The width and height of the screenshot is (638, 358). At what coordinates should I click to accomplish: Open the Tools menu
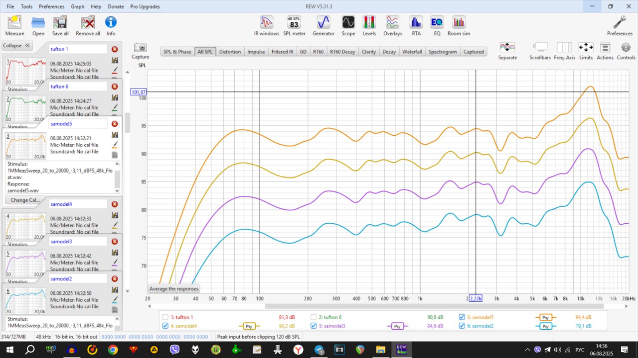(x=27, y=6)
